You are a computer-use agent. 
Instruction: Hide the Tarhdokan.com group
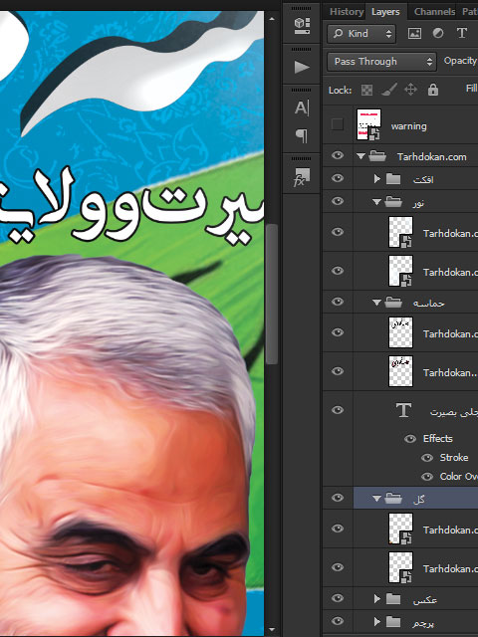[338, 155]
